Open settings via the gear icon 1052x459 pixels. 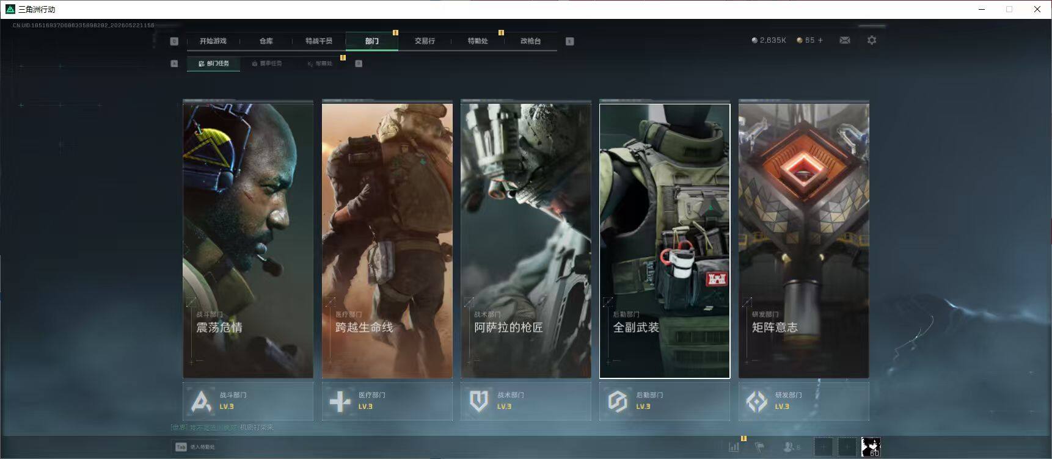click(x=872, y=40)
